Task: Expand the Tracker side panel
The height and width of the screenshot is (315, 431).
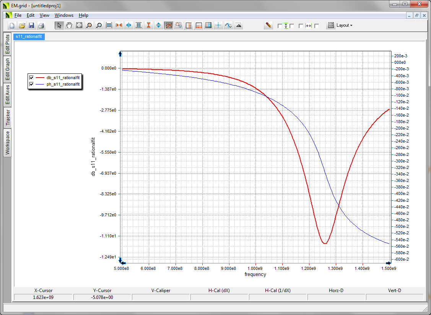Action: point(7,117)
